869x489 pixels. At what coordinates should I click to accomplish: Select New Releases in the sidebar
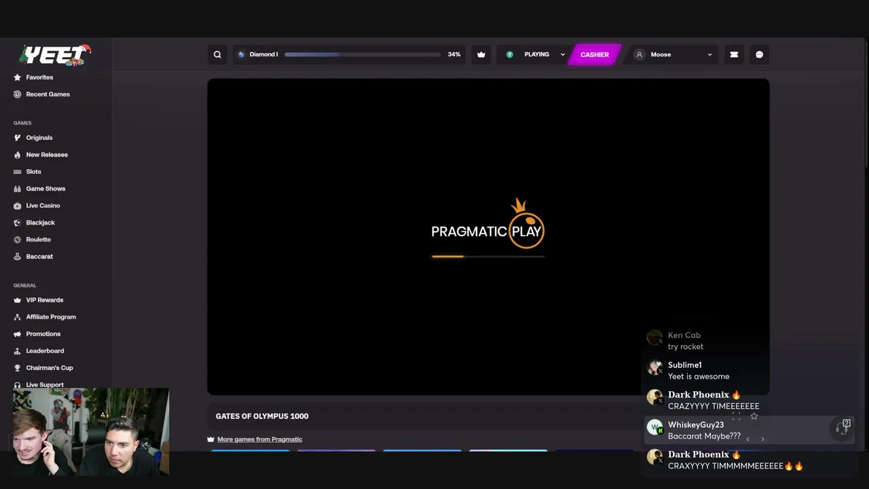41,155
